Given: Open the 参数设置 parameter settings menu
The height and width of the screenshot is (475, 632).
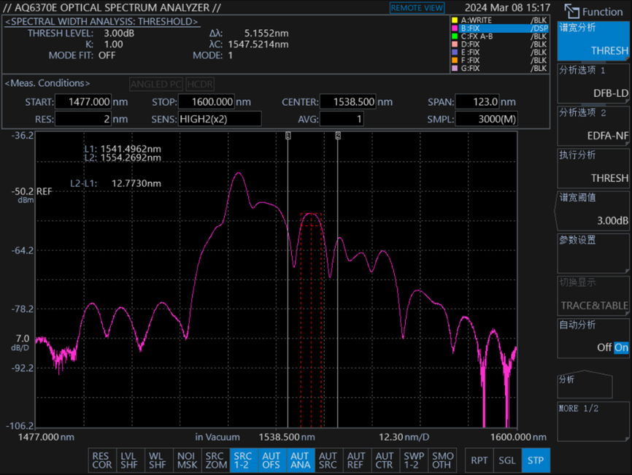Looking at the screenshot, I should (x=593, y=252).
